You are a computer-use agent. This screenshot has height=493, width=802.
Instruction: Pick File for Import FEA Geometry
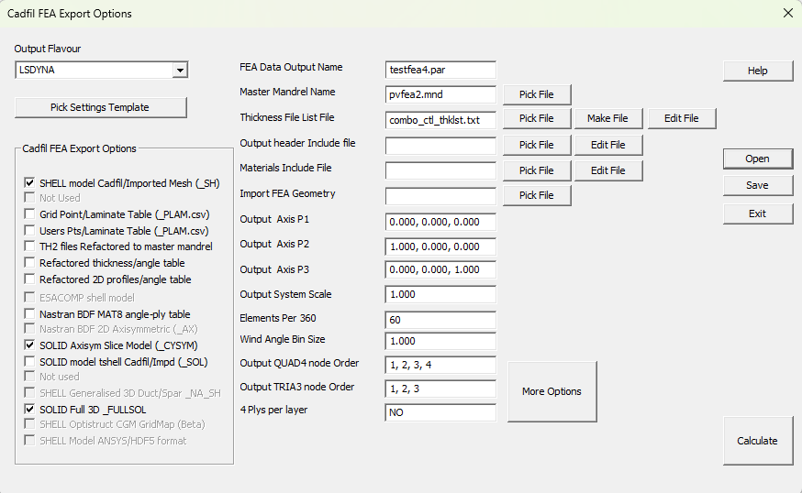point(537,196)
